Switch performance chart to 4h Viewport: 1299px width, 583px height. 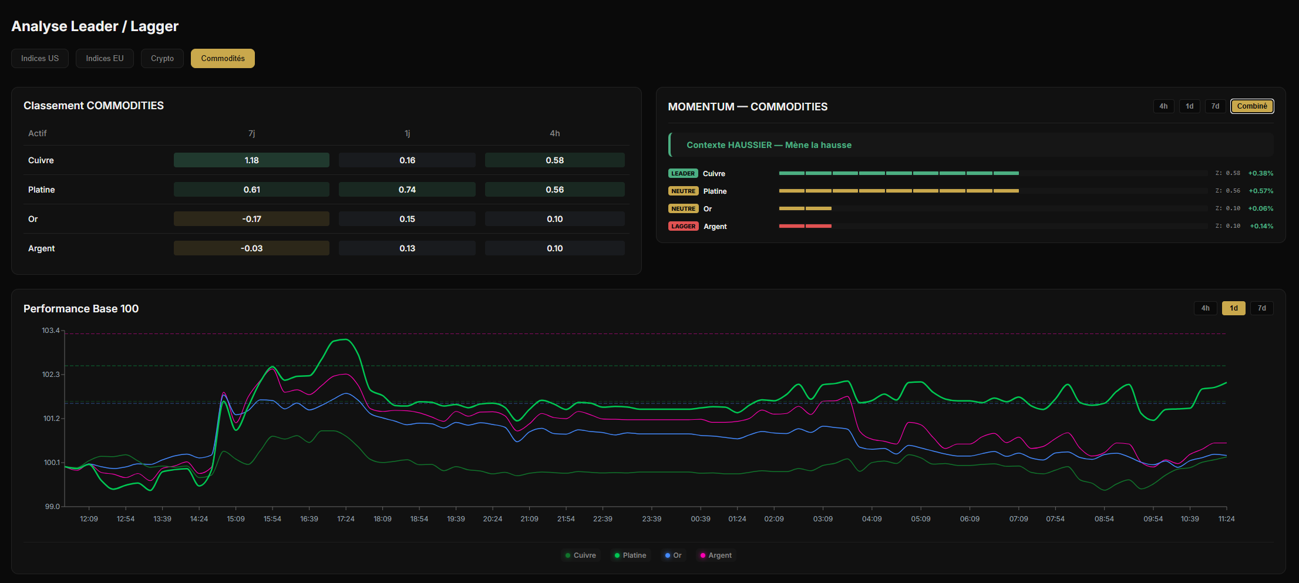(1205, 308)
